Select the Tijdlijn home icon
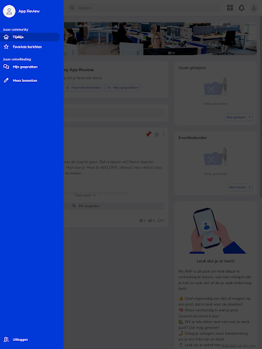 pyautogui.click(x=6, y=37)
